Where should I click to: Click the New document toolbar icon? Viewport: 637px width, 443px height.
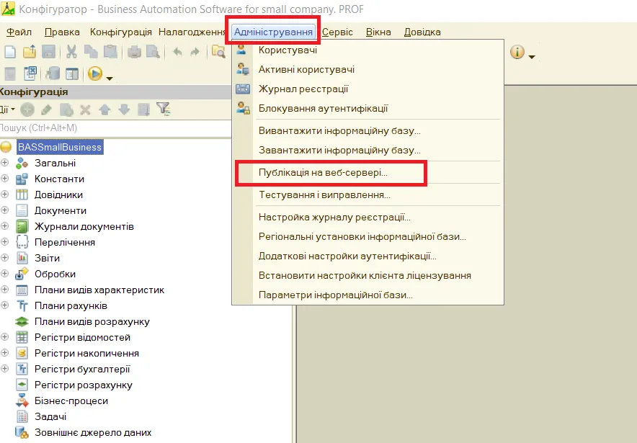click(x=10, y=52)
